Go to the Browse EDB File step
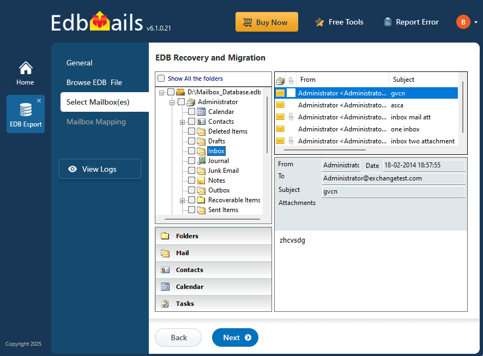This screenshot has height=356, width=483. coord(94,82)
